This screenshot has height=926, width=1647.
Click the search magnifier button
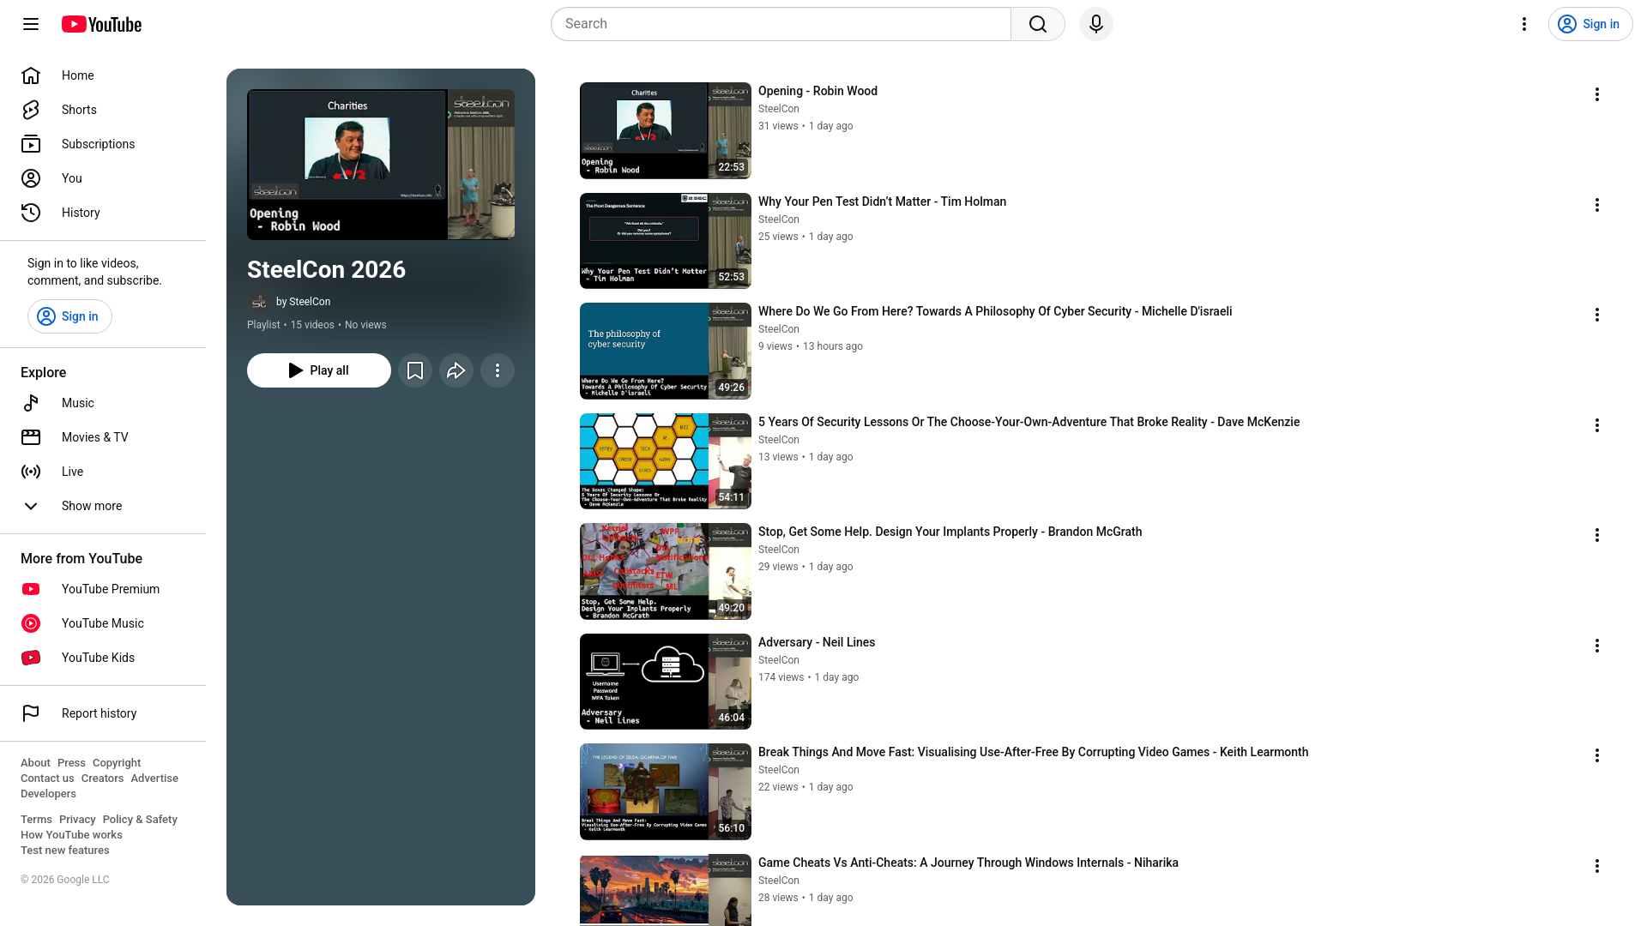tap(1038, 24)
